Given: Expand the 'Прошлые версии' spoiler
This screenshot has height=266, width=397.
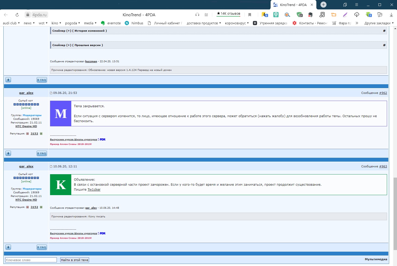Looking at the screenshot, I should point(78,45).
